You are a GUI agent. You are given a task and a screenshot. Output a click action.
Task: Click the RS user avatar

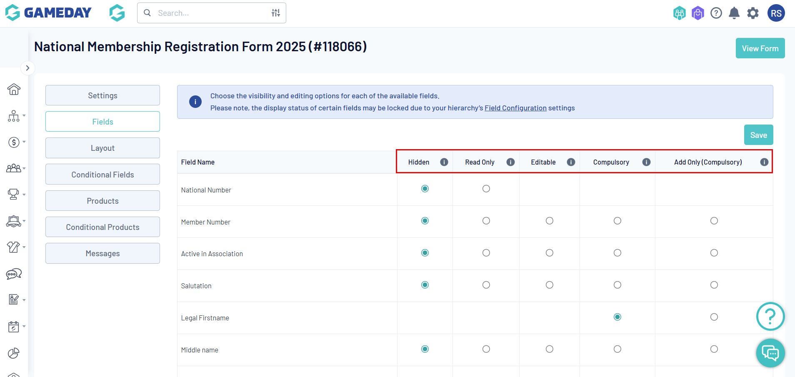click(x=776, y=13)
